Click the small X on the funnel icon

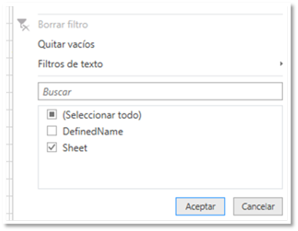pos(26,28)
